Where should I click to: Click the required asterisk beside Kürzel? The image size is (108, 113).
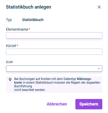click(17, 45)
